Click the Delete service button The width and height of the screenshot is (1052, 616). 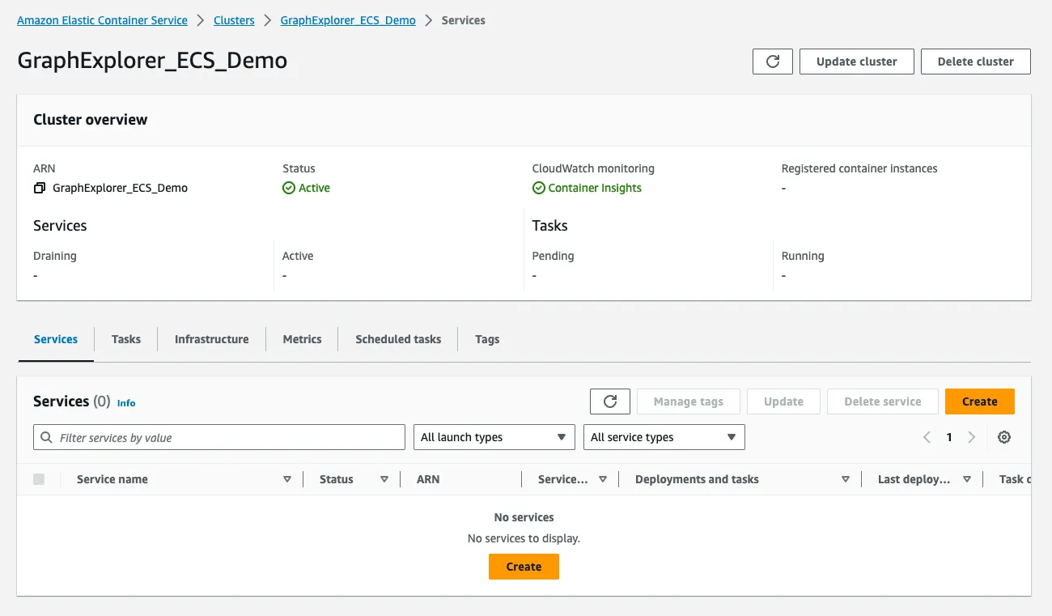coord(883,401)
